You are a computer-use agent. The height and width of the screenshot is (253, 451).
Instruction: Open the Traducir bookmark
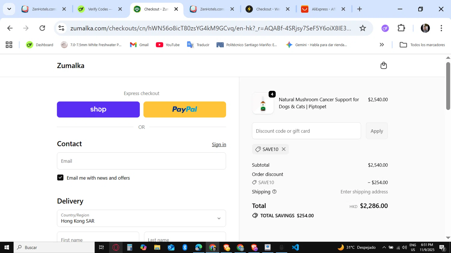tap(198, 45)
